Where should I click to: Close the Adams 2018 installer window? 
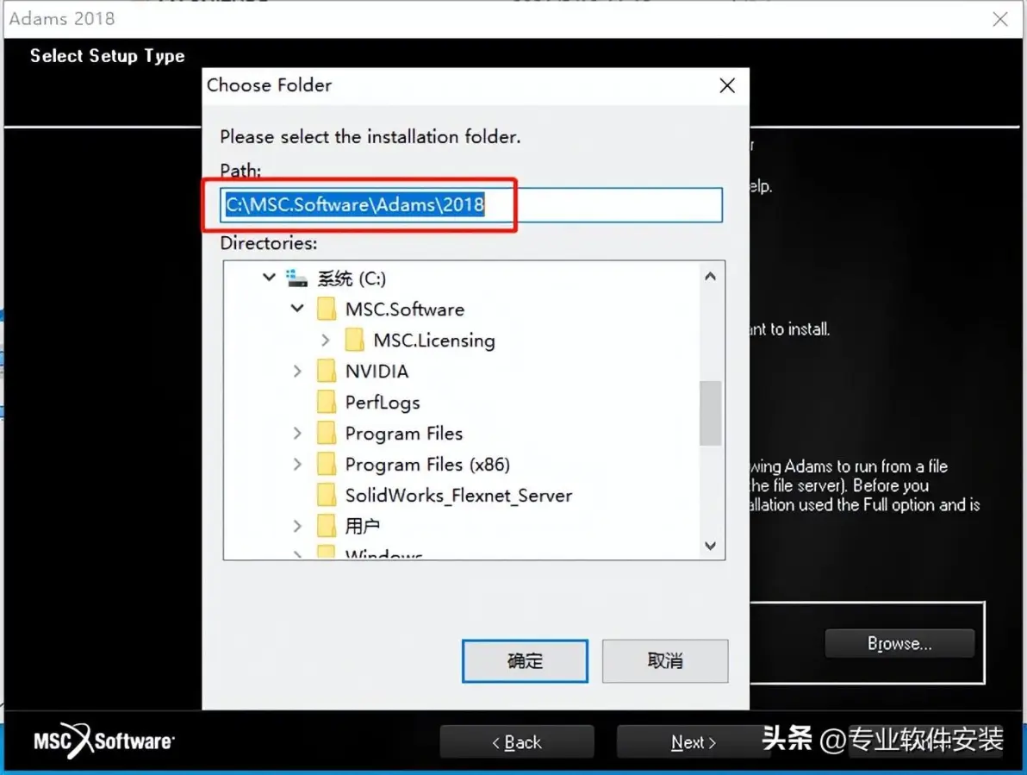[1000, 19]
